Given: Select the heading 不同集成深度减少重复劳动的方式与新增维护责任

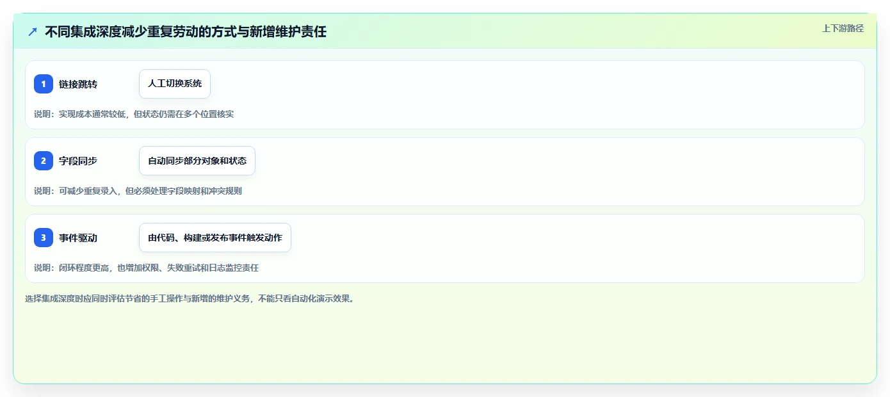Looking at the screenshot, I should click(x=186, y=32).
